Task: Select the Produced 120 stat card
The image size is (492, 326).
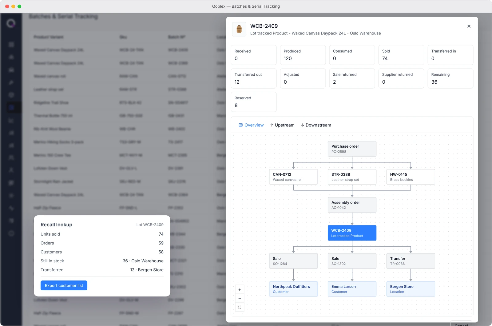Action: [303, 55]
